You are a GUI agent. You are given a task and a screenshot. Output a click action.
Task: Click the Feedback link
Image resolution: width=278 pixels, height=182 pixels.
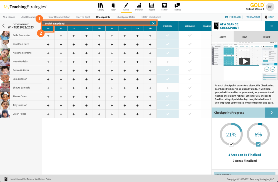coord(233,17)
